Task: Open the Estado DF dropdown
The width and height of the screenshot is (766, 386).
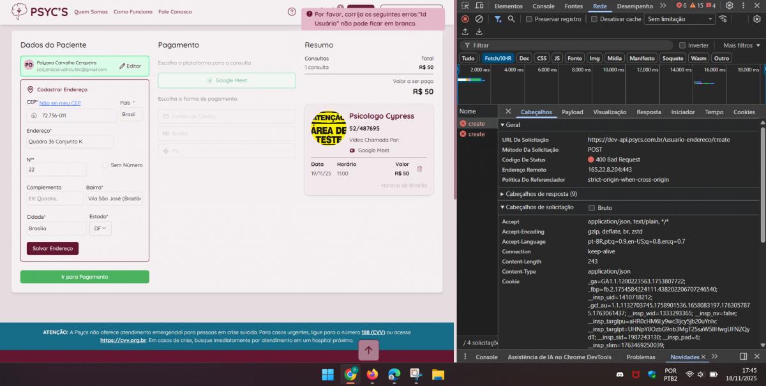Action: 100,228
